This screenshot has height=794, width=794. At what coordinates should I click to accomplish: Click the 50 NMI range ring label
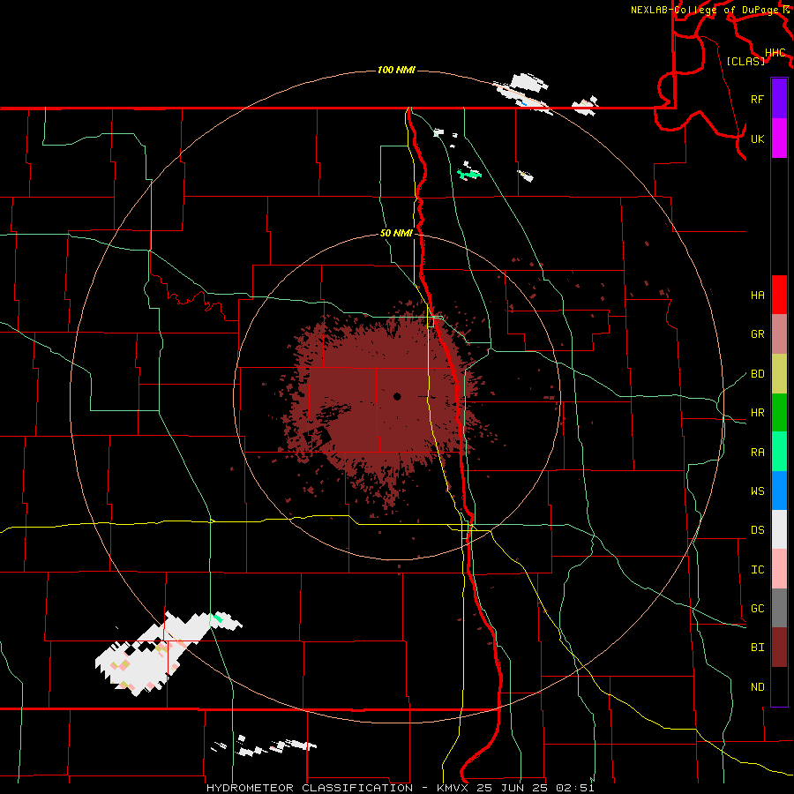pyautogui.click(x=396, y=233)
